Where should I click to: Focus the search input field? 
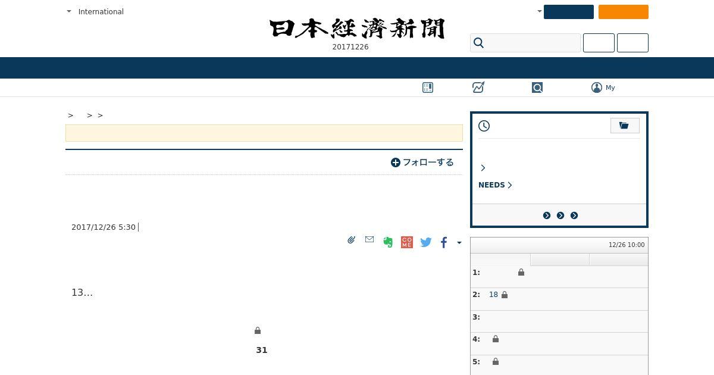[x=525, y=43]
